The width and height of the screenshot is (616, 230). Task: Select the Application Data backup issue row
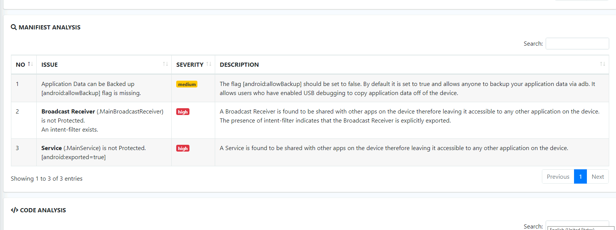pyautogui.click(x=310, y=88)
